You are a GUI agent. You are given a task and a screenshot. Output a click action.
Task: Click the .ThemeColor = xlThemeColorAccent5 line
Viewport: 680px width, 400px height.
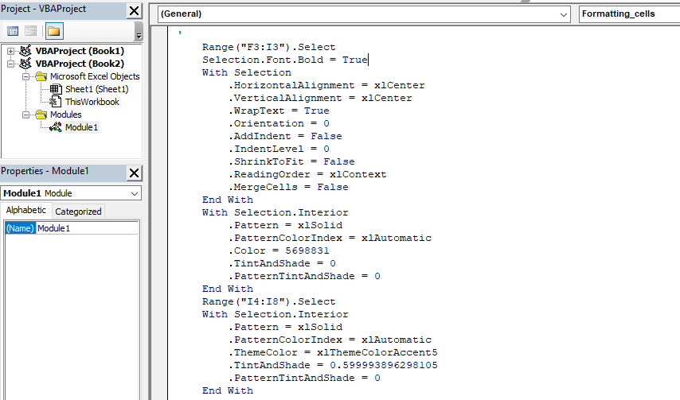point(333,352)
